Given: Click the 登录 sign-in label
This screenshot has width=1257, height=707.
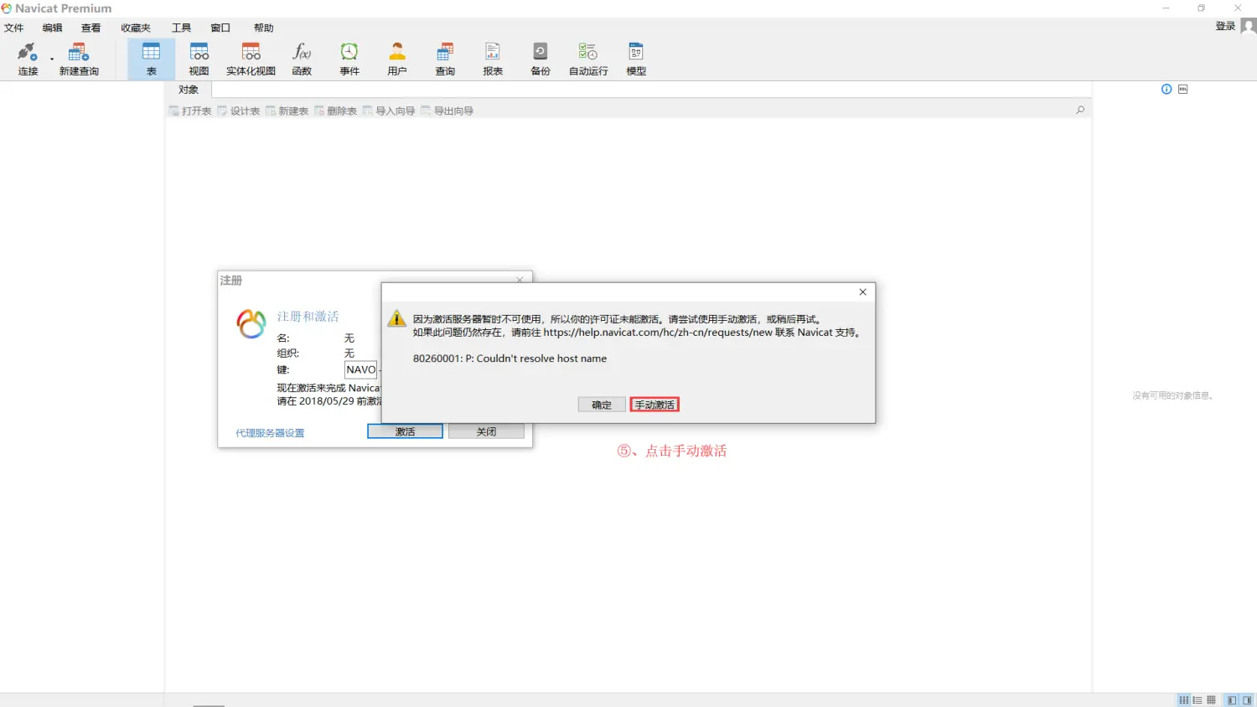Looking at the screenshot, I should point(1225,26).
